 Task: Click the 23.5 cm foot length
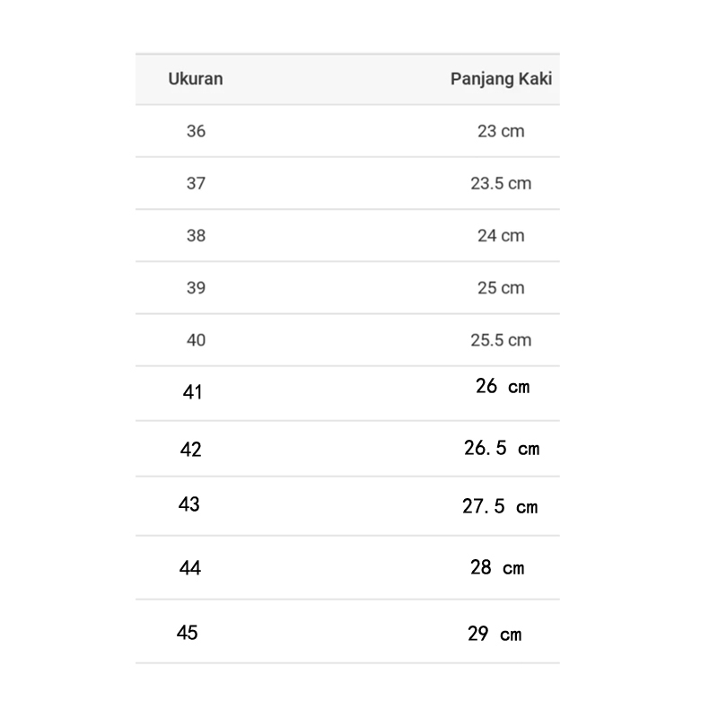(501, 183)
